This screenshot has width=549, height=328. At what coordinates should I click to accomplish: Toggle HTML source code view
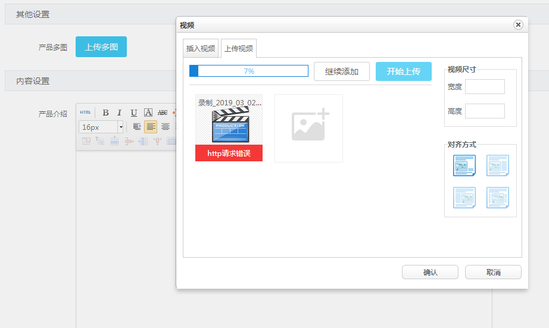click(x=86, y=113)
